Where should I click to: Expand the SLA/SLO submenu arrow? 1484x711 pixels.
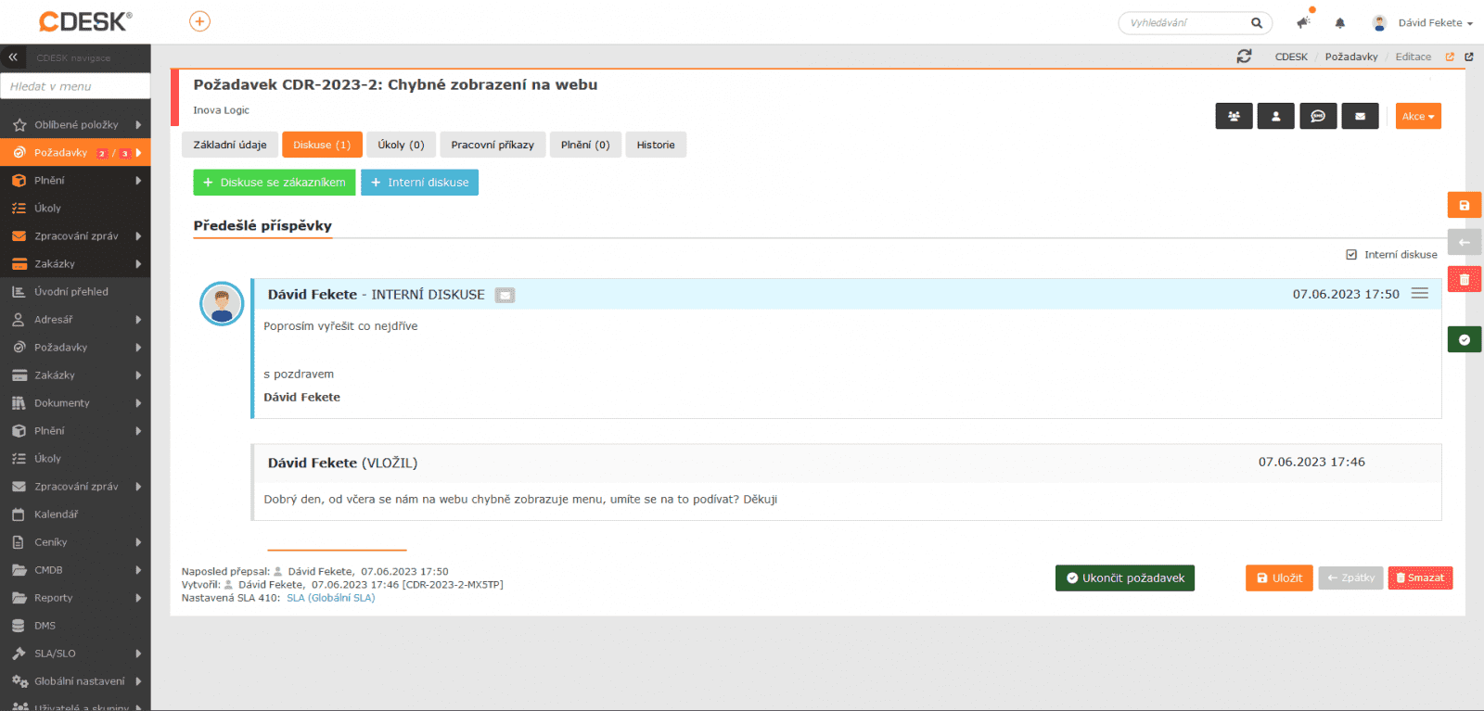[138, 654]
